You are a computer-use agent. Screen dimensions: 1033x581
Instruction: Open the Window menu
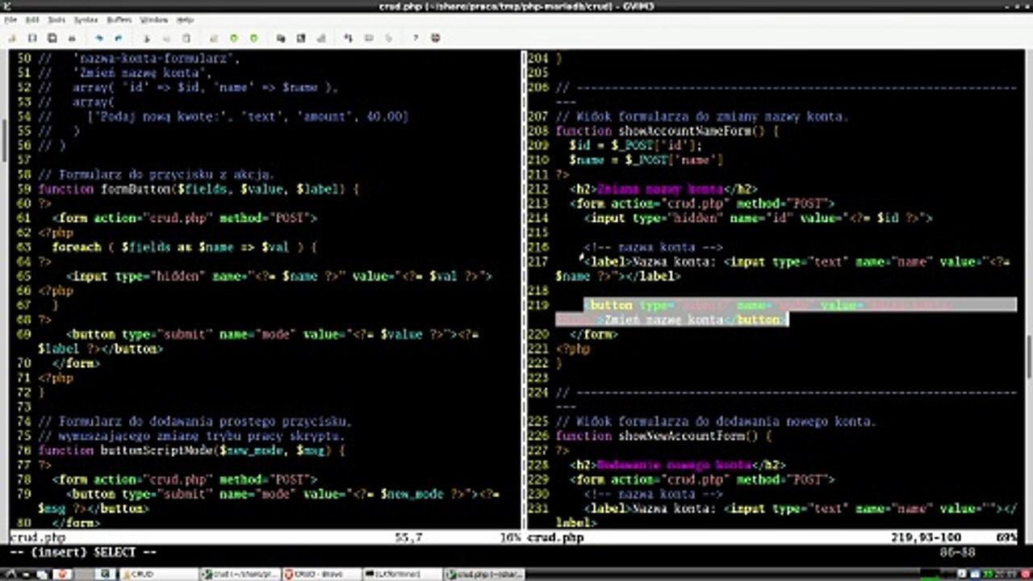point(154,19)
